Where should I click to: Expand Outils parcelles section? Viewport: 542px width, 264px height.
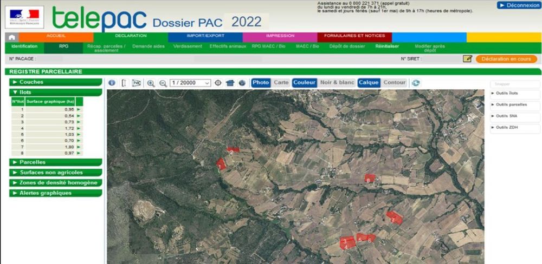(x=515, y=104)
